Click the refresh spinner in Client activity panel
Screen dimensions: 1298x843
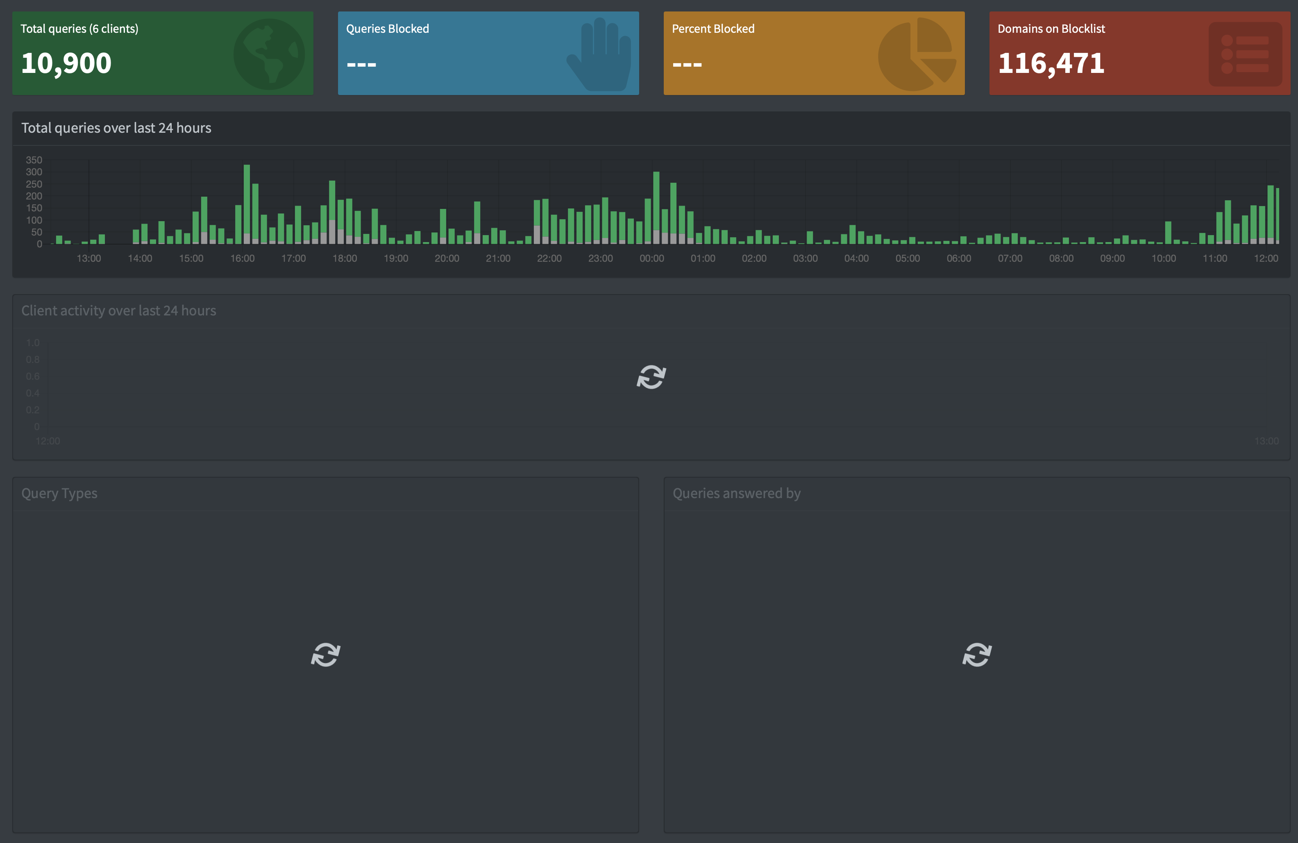tap(651, 377)
